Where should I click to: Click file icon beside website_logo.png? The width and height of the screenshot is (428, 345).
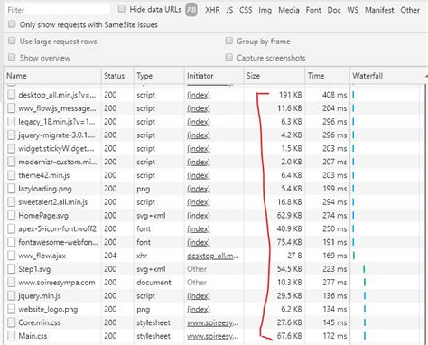click(12, 309)
